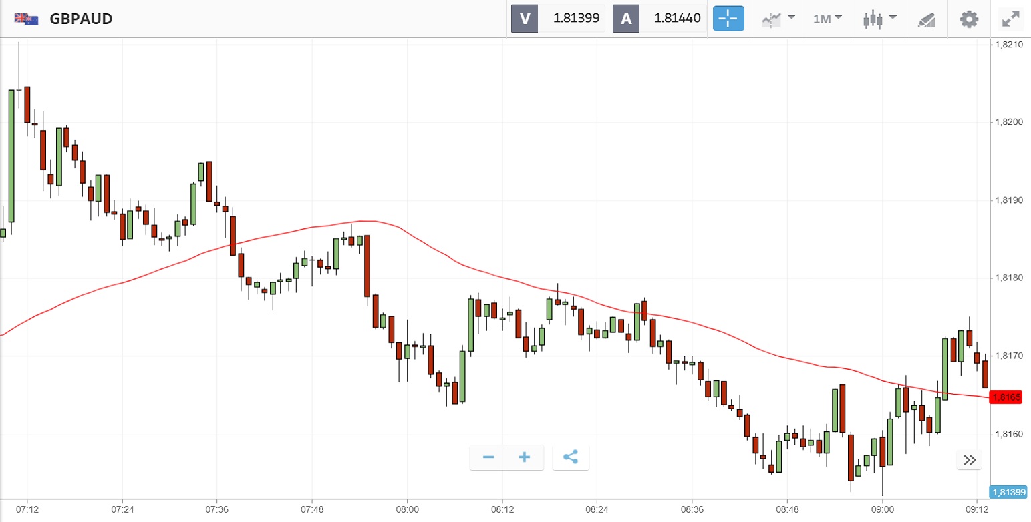The width and height of the screenshot is (1031, 522).
Task: Jump to latest candles with double-arrow
Action: (x=970, y=459)
